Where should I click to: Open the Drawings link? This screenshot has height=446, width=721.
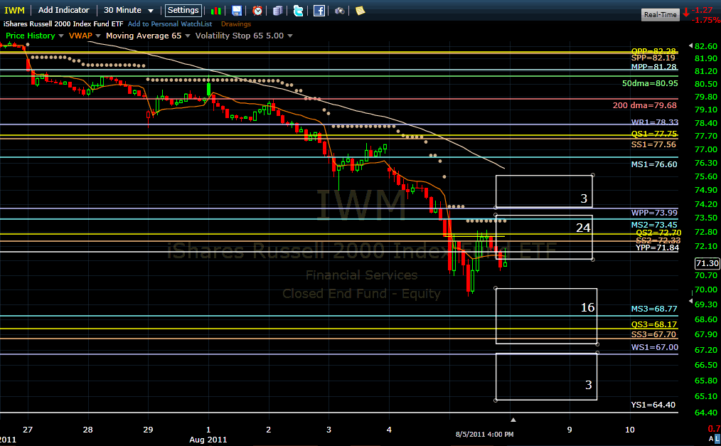pyautogui.click(x=236, y=24)
